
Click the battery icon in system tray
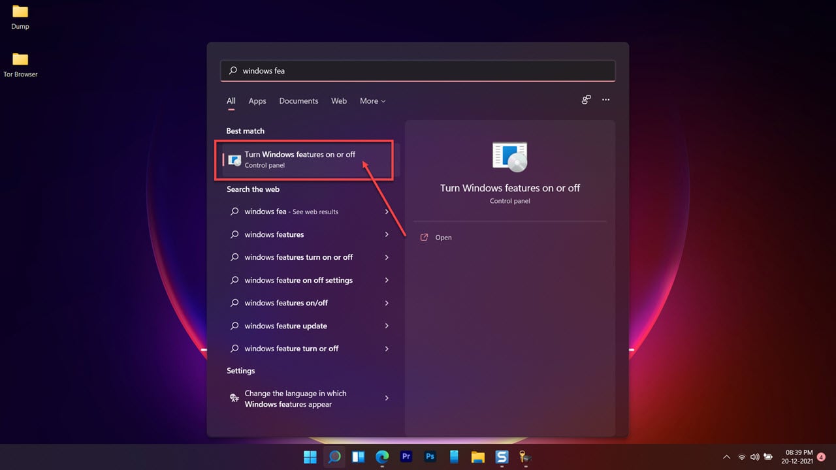[769, 457]
